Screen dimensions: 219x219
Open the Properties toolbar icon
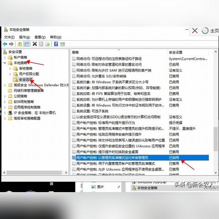click(x=41, y=44)
